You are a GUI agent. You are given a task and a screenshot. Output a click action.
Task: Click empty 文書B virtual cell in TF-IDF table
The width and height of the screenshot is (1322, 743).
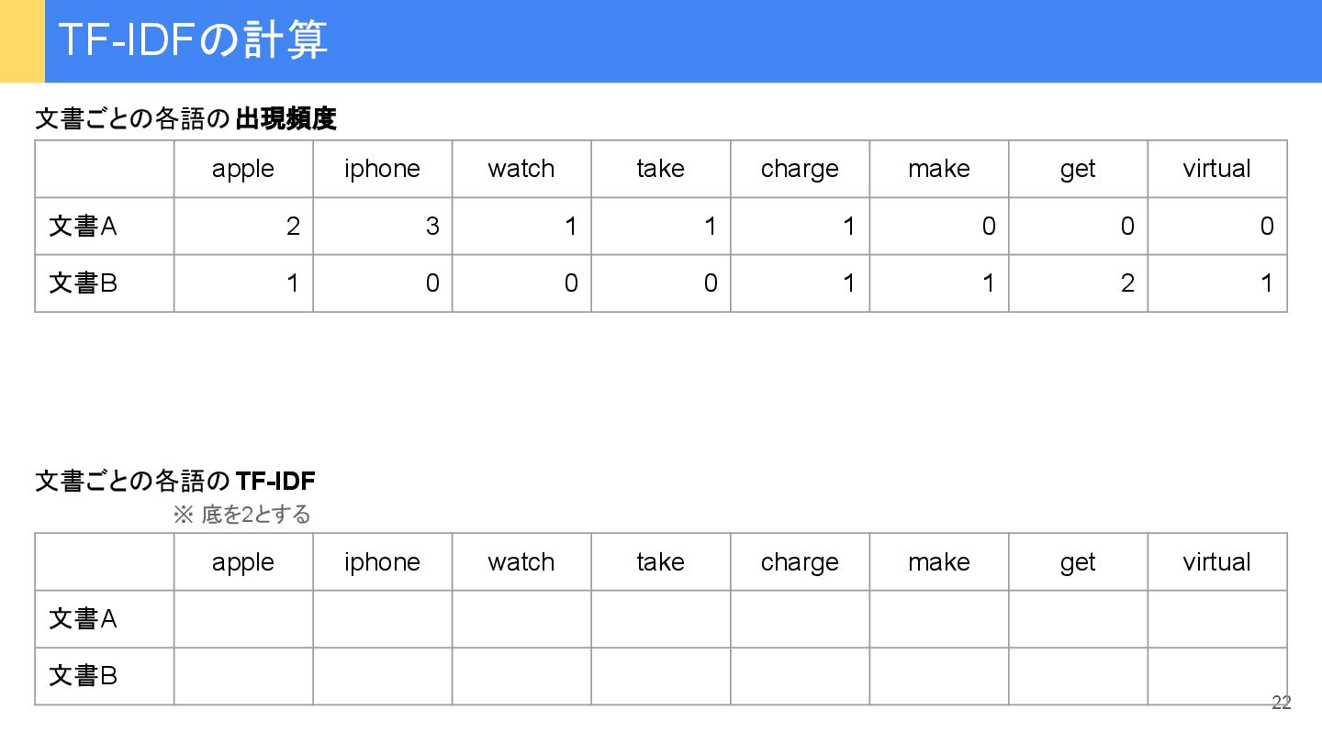click(x=1216, y=676)
